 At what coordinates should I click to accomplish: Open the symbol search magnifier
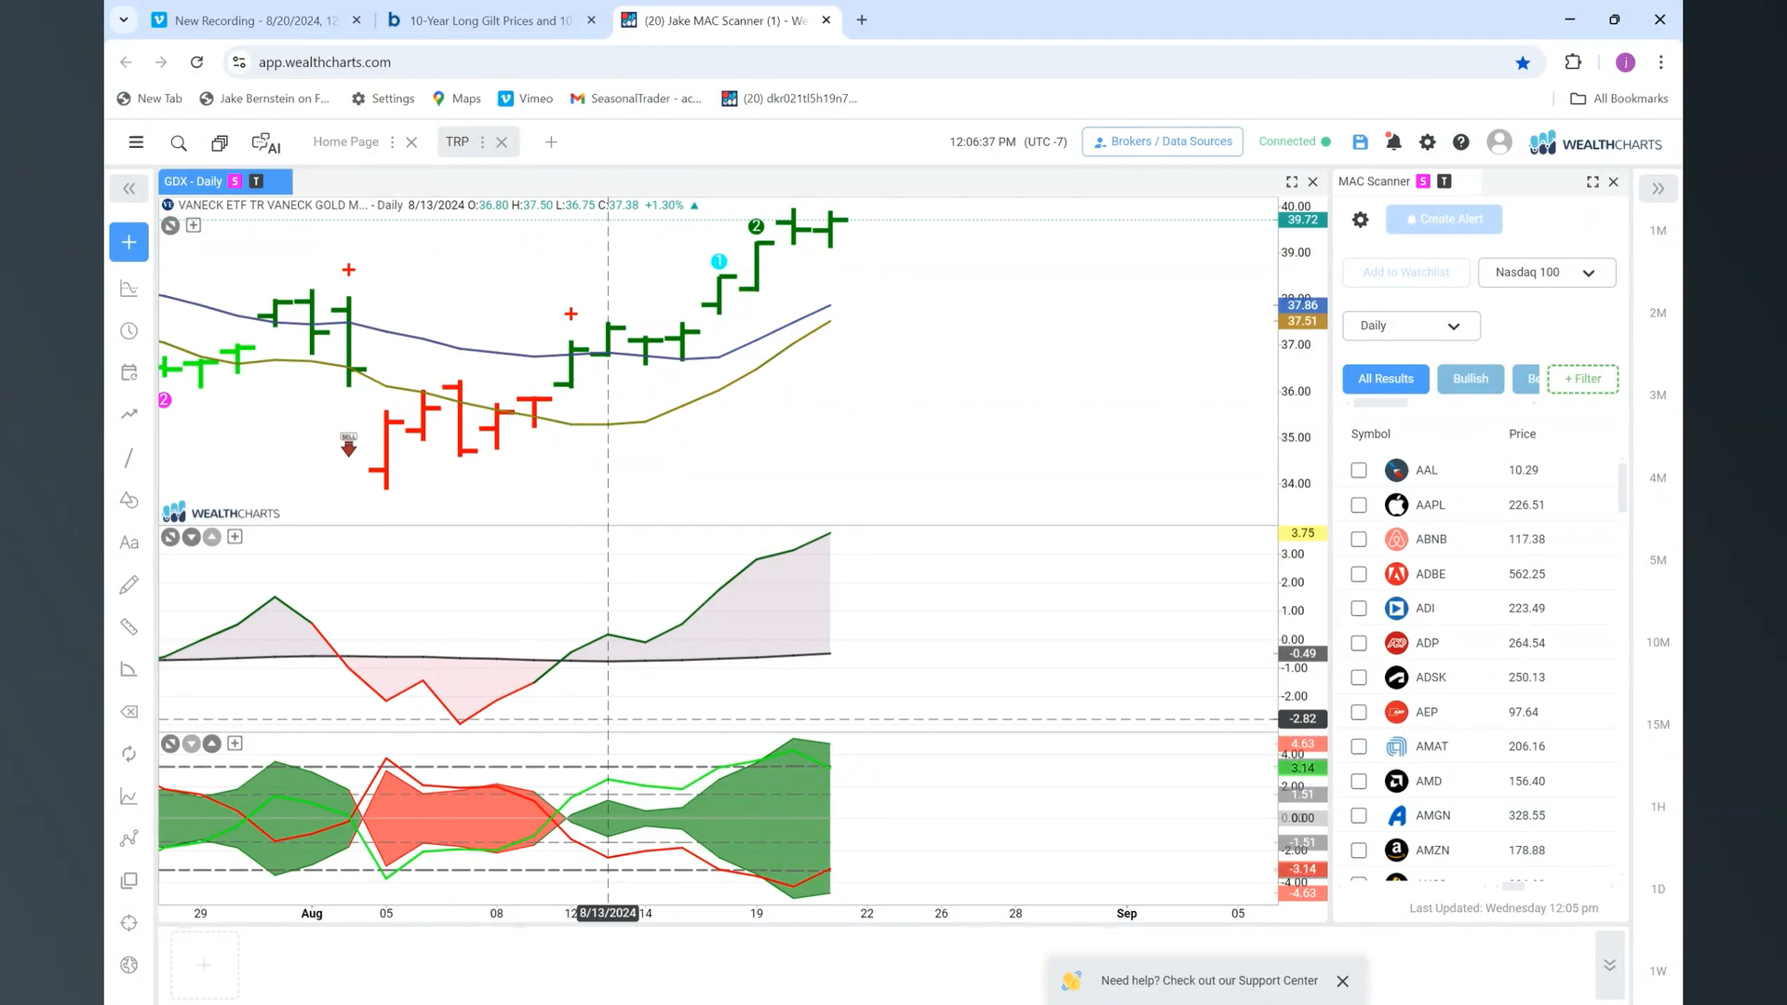coord(179,142)
